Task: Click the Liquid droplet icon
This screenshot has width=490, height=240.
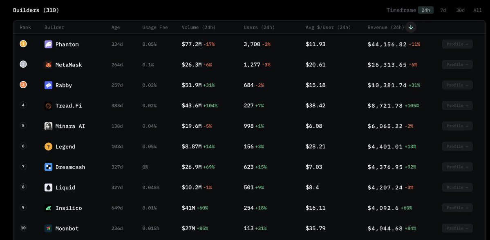Action: (49, 187)
